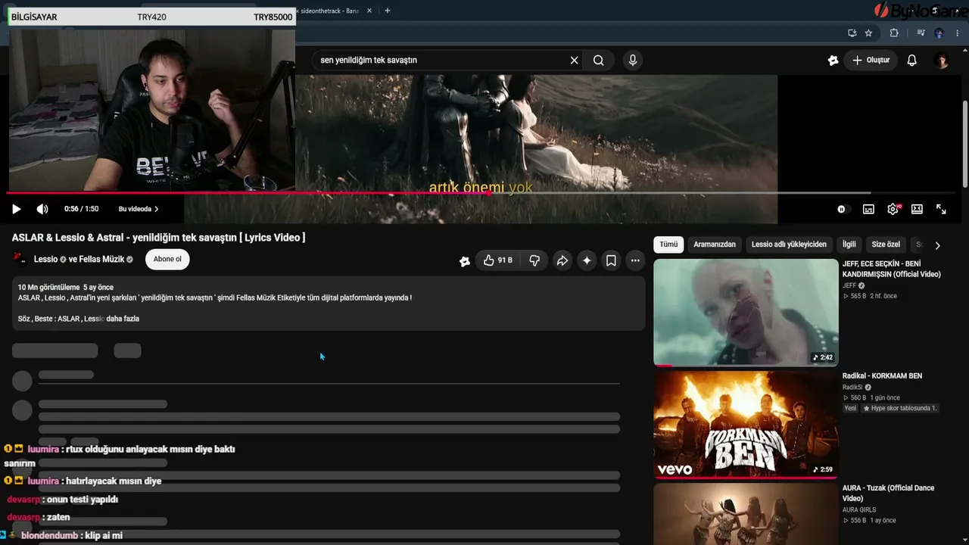Subscribe with the 'Abone ol' button
The height and width of the screenshot is (545, 969).
point(167,260)
